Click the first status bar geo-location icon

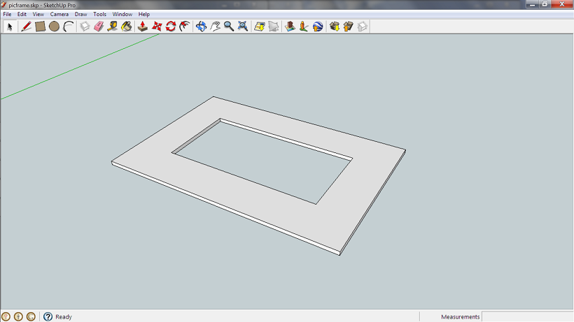click(6, 316)
